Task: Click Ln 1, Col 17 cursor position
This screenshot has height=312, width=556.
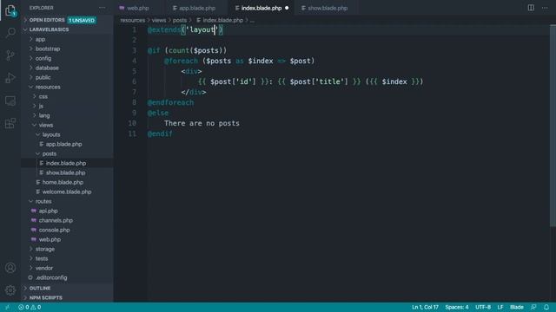Action: (425, 307)
